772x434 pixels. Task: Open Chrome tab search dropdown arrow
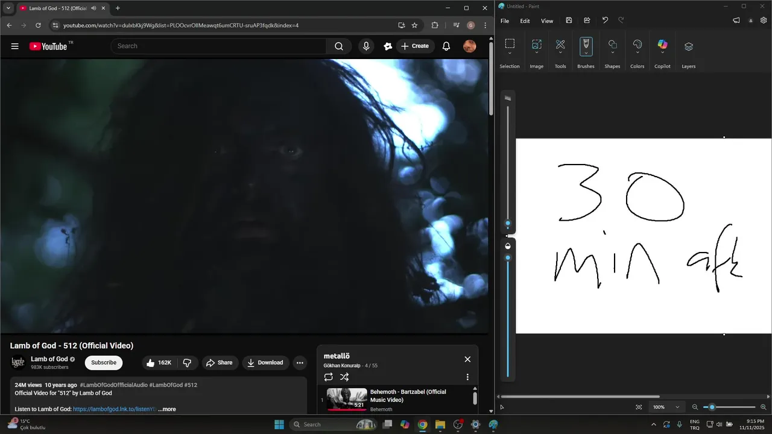pos(8,8)
